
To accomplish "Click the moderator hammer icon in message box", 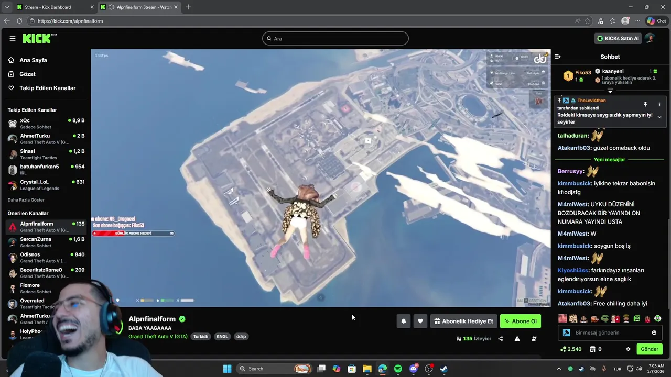I will click(x=567, y=332).
